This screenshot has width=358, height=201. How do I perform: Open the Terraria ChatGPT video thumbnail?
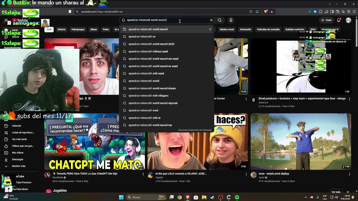tap(95, 142)
